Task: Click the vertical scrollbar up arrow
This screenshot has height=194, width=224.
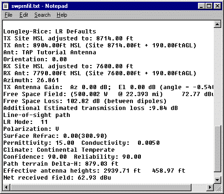Action: coord(217,24)
